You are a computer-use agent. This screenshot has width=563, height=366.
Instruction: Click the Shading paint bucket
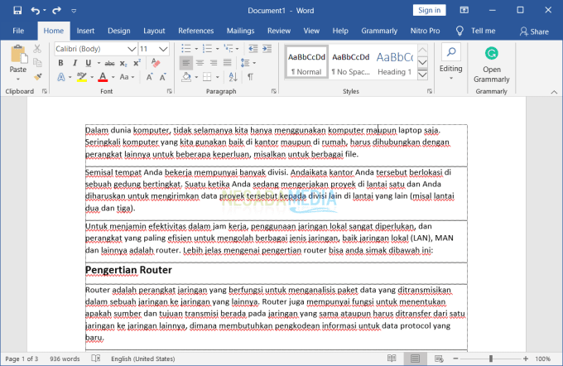click(186, 77)
